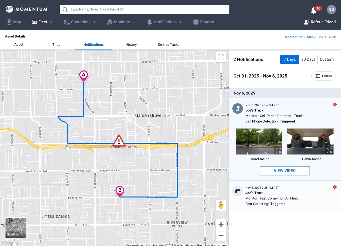Screen dimensions: 341x246
Task: Open the Map breadcrumb link
Action: pos(310,37)
